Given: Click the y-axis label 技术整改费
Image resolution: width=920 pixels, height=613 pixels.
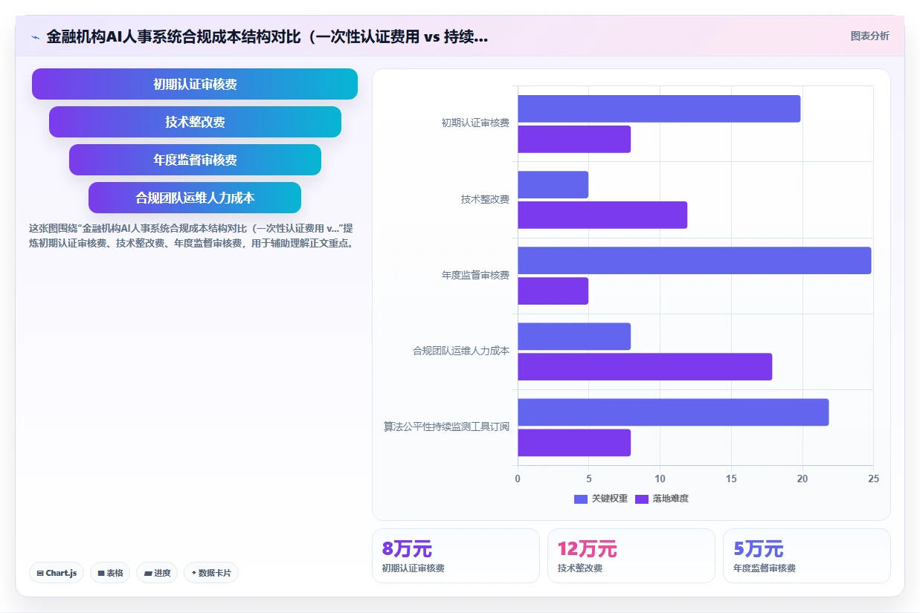Looking at the screenshot, I should [485, 199].
